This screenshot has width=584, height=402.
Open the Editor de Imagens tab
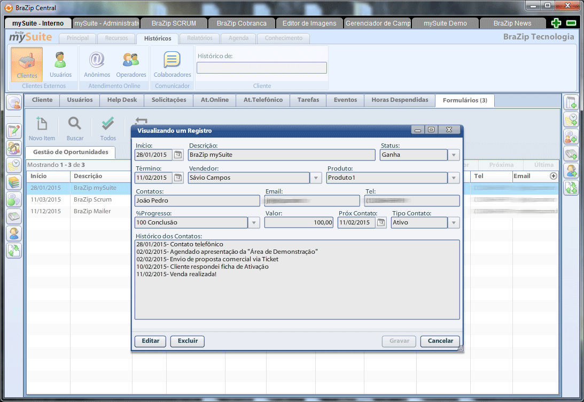pos(309,23)
